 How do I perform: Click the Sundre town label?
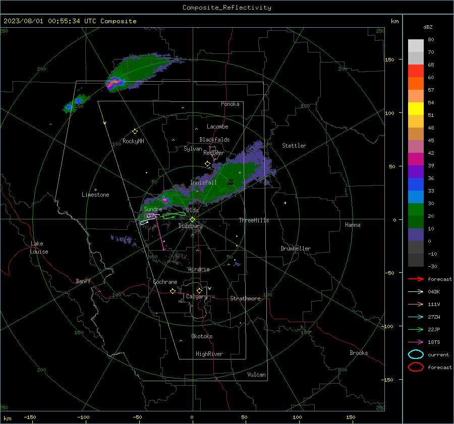tap(153, 209)
